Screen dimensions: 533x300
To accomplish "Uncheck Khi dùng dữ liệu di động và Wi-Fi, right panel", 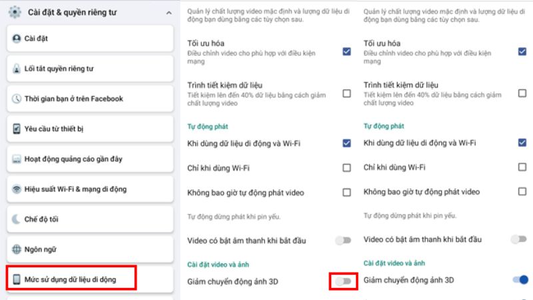I will (x=522, y=143).
